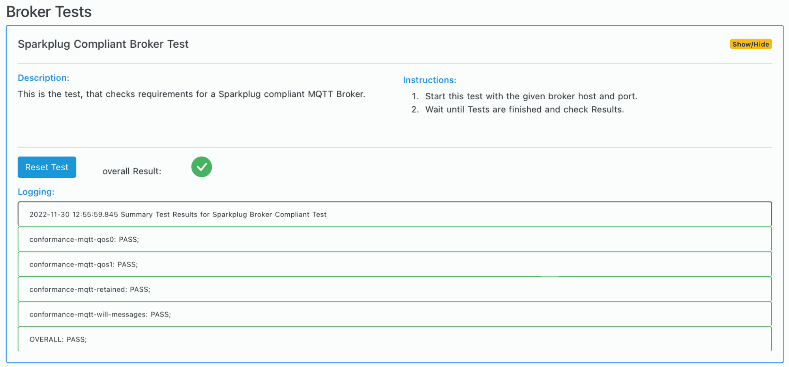Click the overall Result: label

(132, 171)
